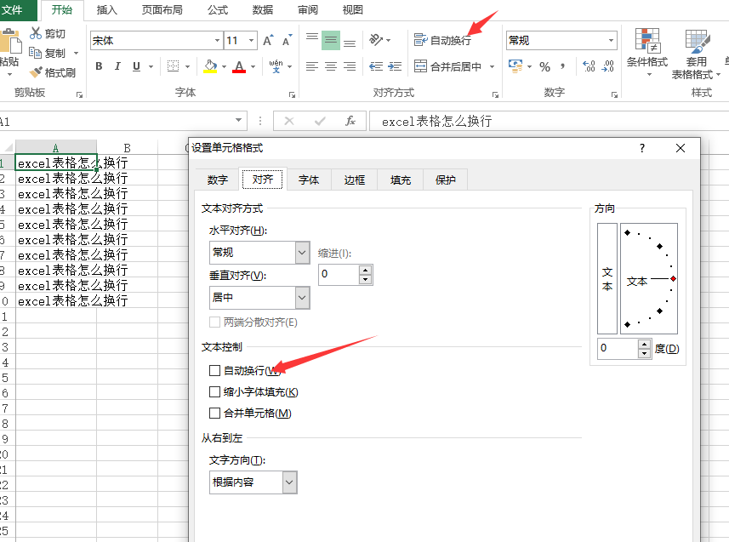
Task: Apply middle vertical align in ribbon
Action: [331, 41]
